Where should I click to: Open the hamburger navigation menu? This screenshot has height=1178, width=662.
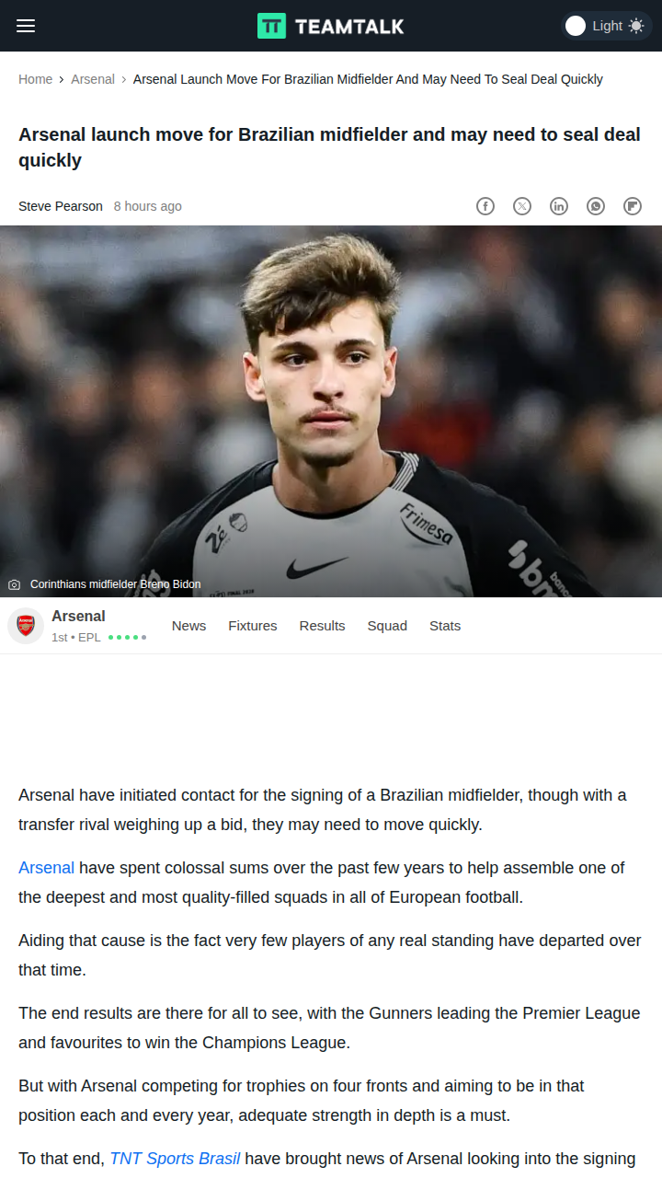tap(26, 26)
